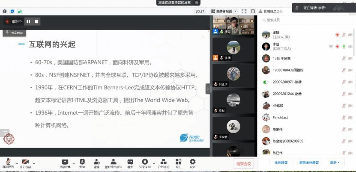Open 分组讨论 breakout rooms icon
Image resolution: width=356 pixels, height=172 pixels.
[x=163, y=162]
